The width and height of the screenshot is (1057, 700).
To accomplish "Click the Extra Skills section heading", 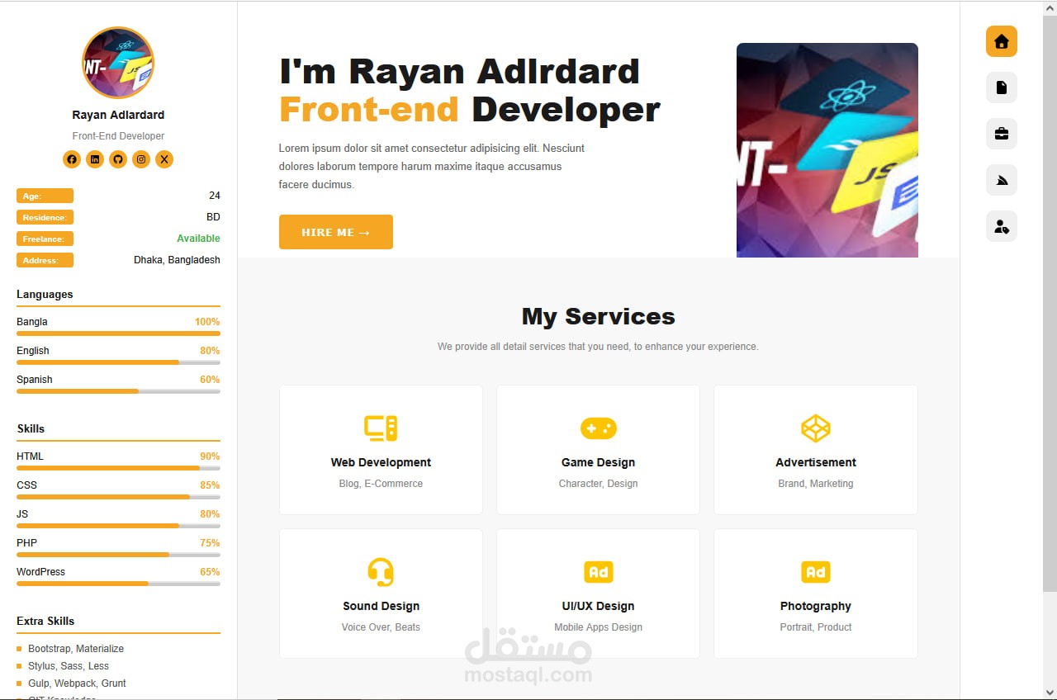I will pyautogui.click(x=45, y=621).
